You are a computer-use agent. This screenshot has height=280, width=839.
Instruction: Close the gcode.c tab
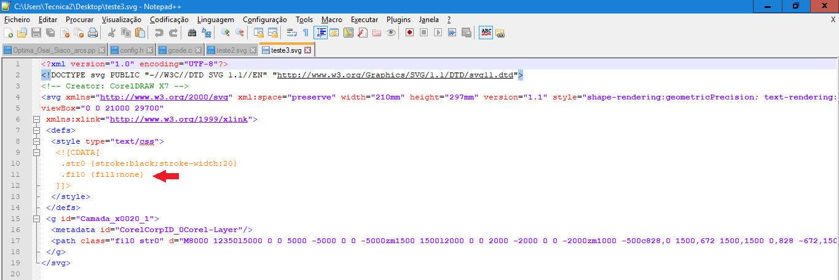point(198,50)
